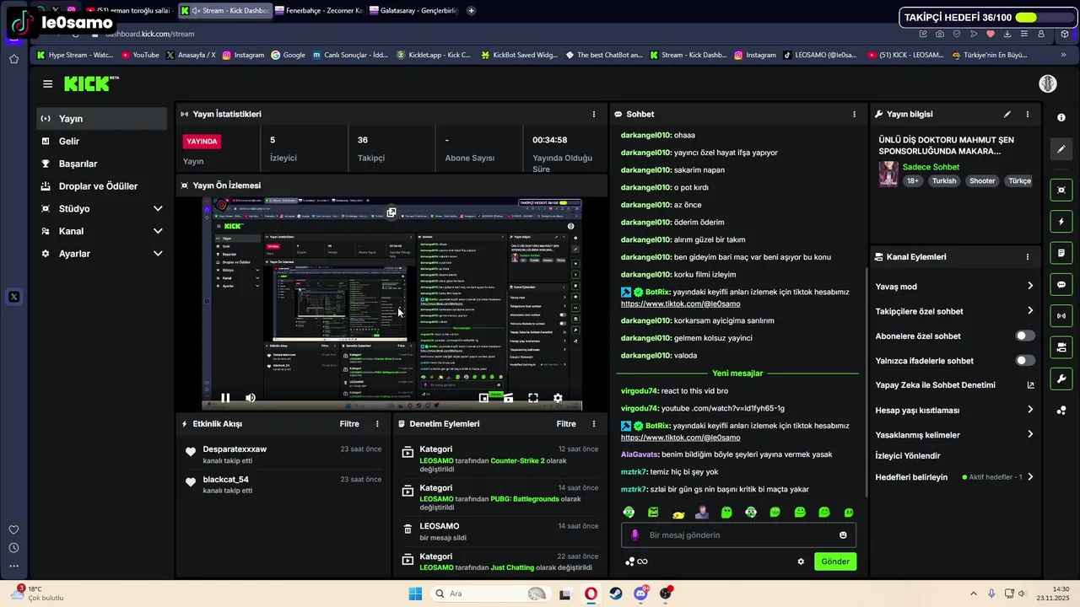Image resolution: width=1080 pixels, height=607 pixels.
Task: Switch to the Galatasaray browser tab
Action: (413, 11)
